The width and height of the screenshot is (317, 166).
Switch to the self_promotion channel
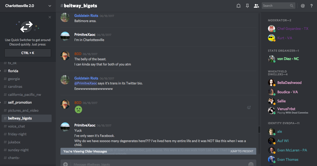[x=20, y=102]
